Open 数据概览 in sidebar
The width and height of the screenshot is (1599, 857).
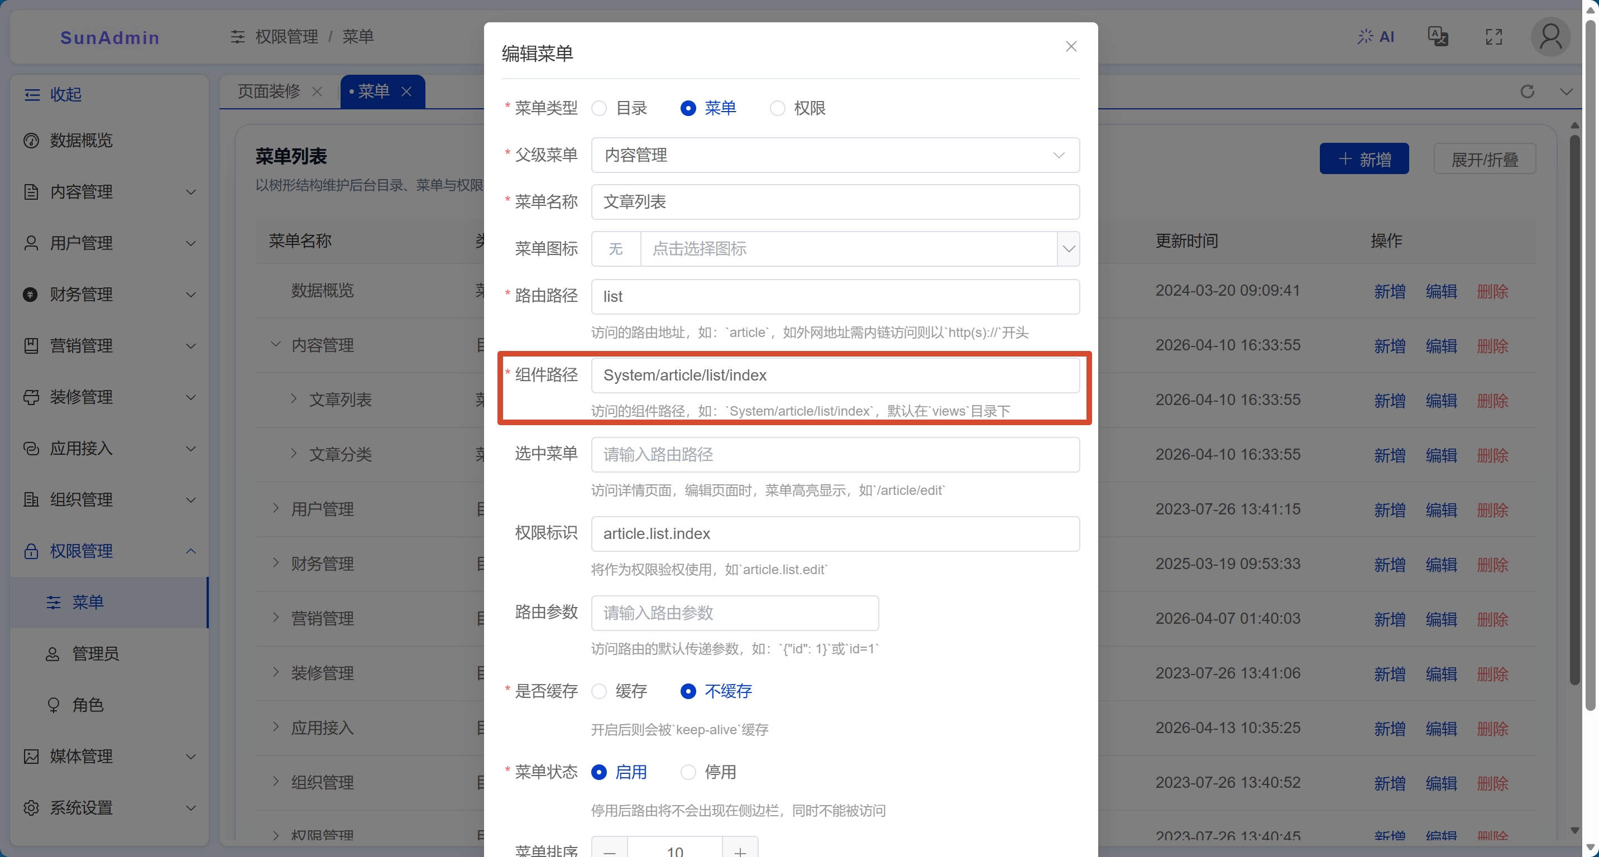(x=109, y=141)
